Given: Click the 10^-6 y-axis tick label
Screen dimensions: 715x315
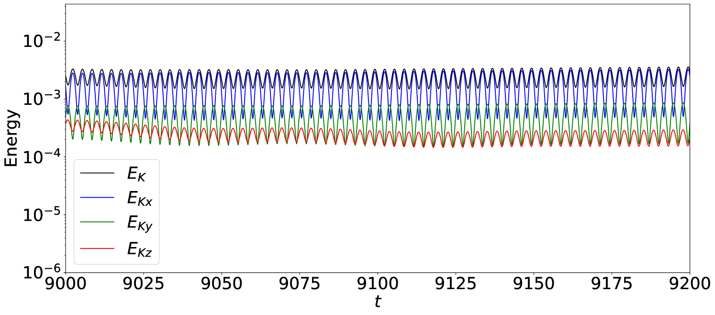Looking at the screenshot, I should [x=42, y=272].
